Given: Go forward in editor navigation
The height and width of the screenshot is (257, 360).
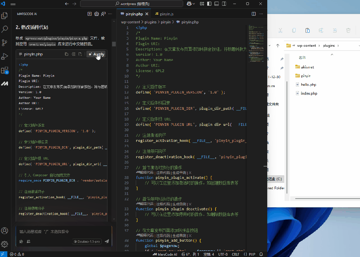Looking at the screenshot, I should (74, 4).
